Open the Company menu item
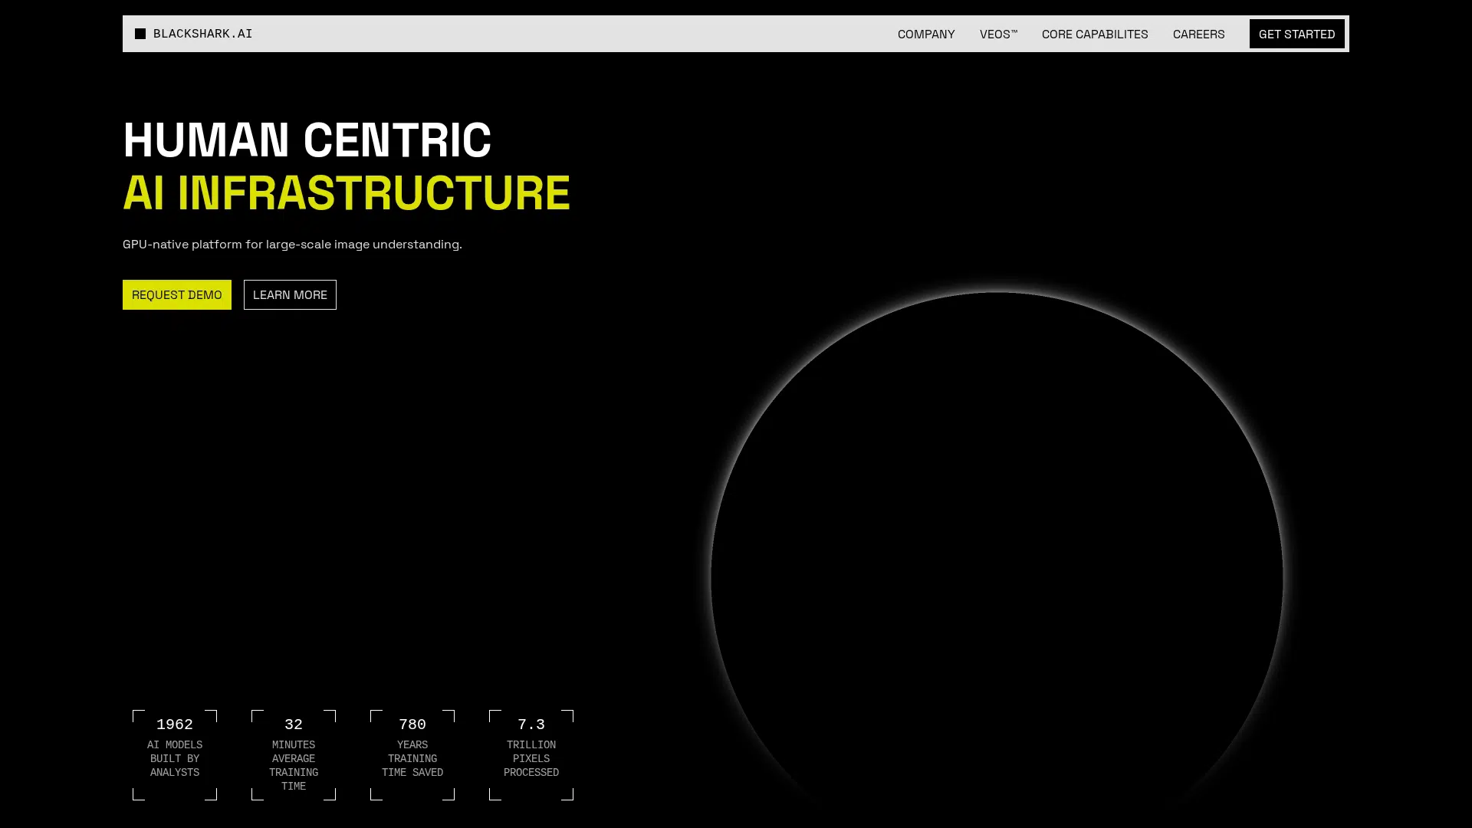Image resolution: width=1472 pixels, height=828 pixels. tap(925, 34)
